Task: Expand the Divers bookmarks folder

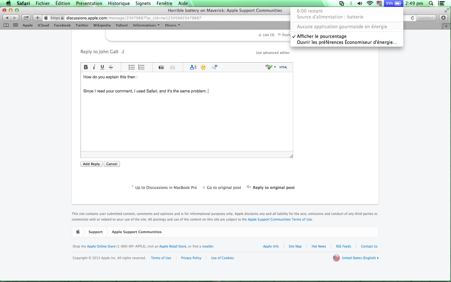Action: 173,25
